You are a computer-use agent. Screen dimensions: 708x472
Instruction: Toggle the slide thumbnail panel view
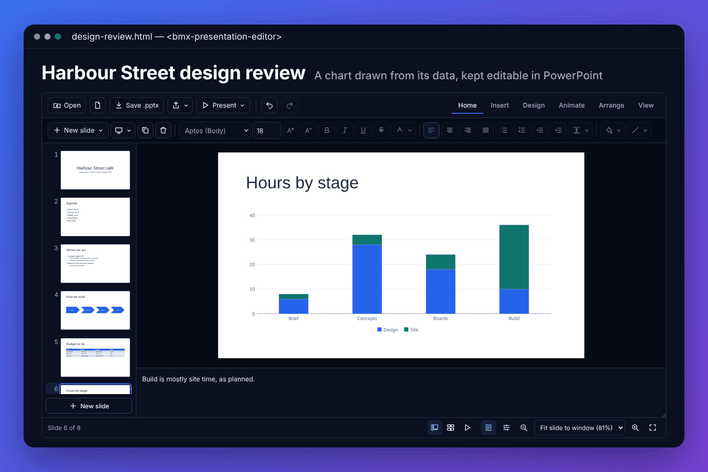coord(434,428)
